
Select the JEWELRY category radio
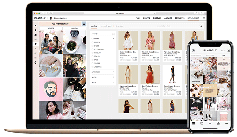92,53
